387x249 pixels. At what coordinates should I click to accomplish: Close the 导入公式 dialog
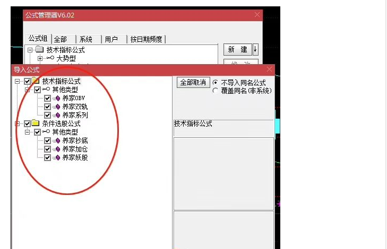pos(270,69)
